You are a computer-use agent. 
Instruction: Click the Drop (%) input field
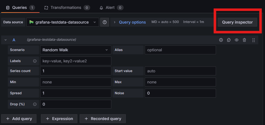(75, 104)
